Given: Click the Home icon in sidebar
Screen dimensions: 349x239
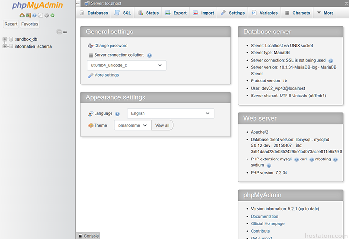Looking at the screenshot, I should tap(22, 15).
